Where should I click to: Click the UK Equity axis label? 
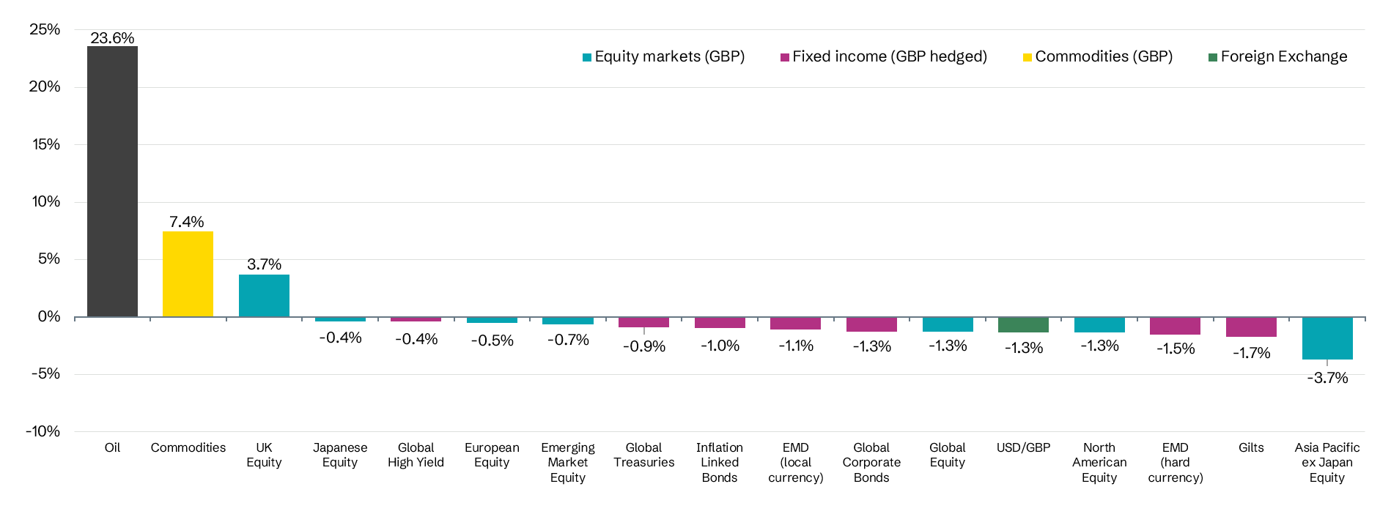coord(264,455)
